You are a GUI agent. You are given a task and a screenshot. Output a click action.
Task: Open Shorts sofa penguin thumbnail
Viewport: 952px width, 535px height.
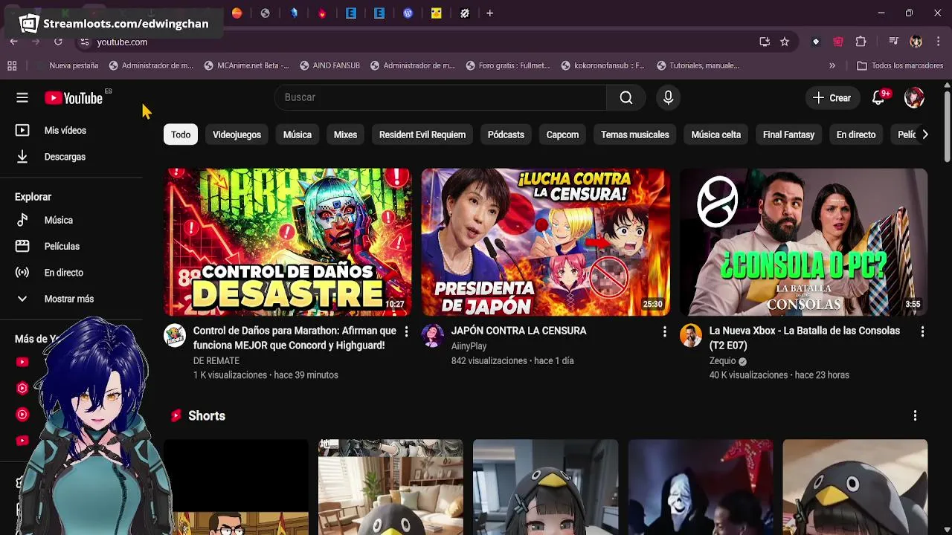pos(390,487)
